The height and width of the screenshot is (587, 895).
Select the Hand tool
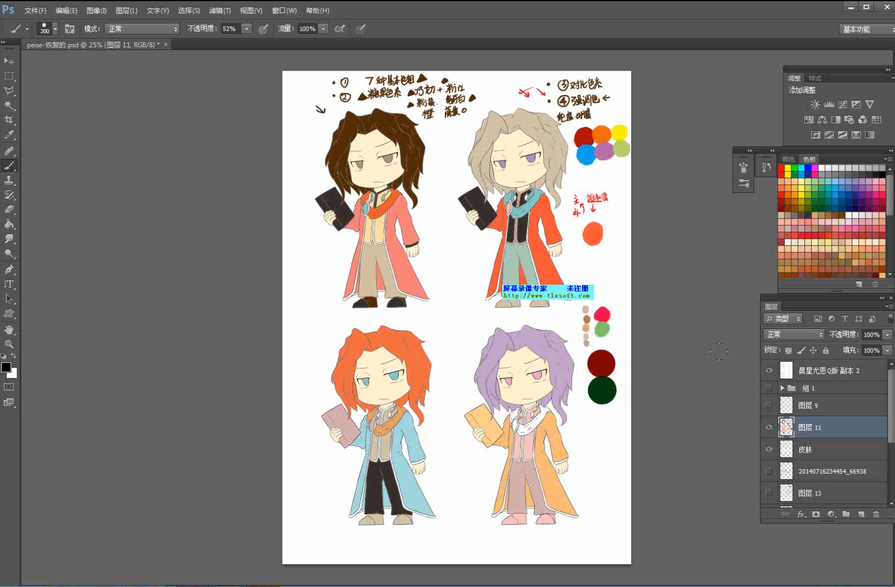point(9,330)
